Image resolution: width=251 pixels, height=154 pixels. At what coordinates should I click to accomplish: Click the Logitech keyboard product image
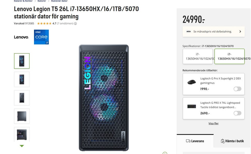192,106
